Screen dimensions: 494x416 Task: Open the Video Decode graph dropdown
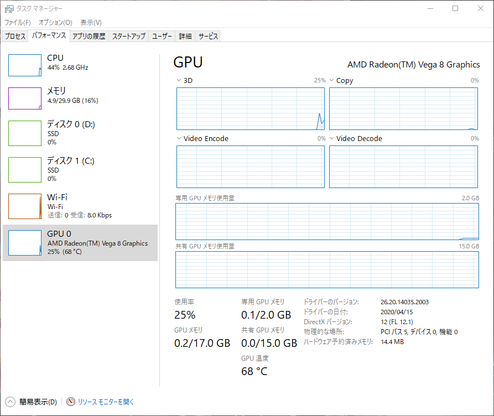point(331,138)
